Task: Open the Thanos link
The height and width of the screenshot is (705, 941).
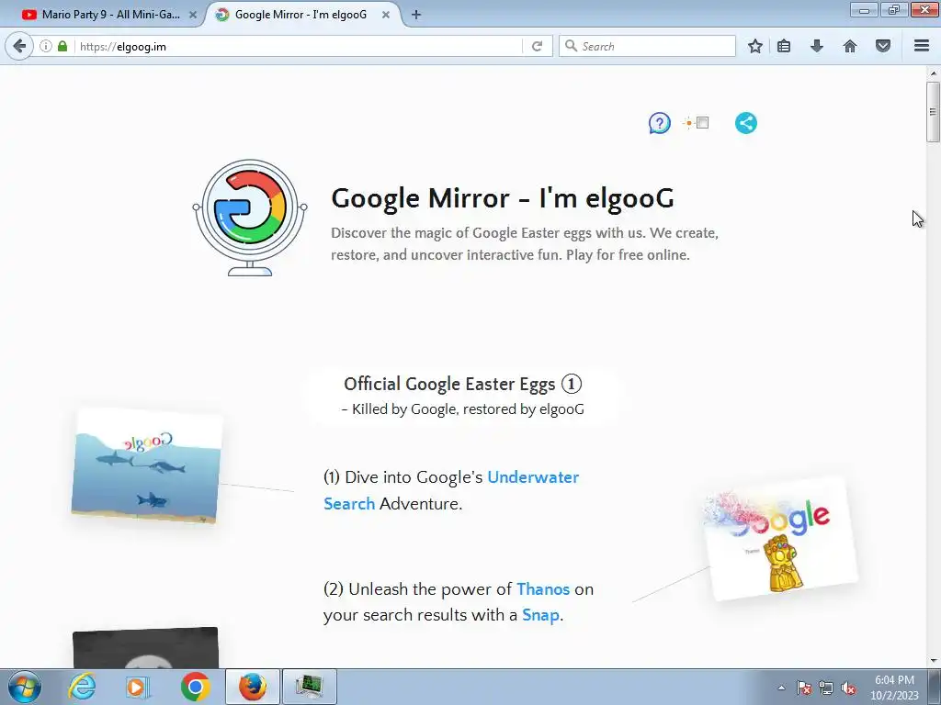Action: point(542,589)
